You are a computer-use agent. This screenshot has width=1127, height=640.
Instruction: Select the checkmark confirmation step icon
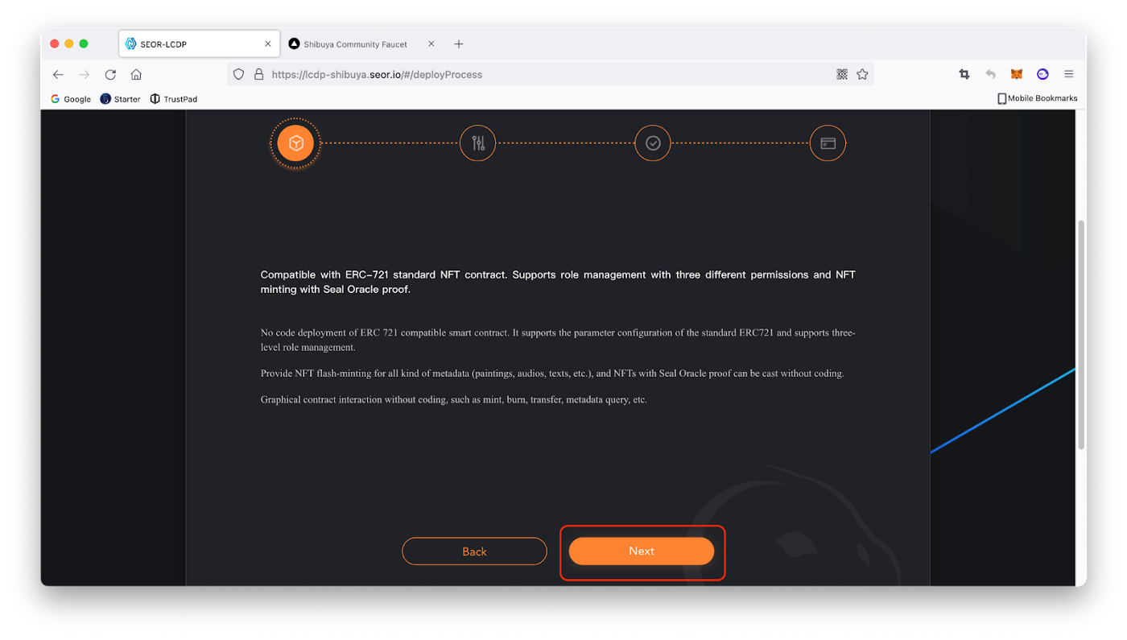(653, 143)
